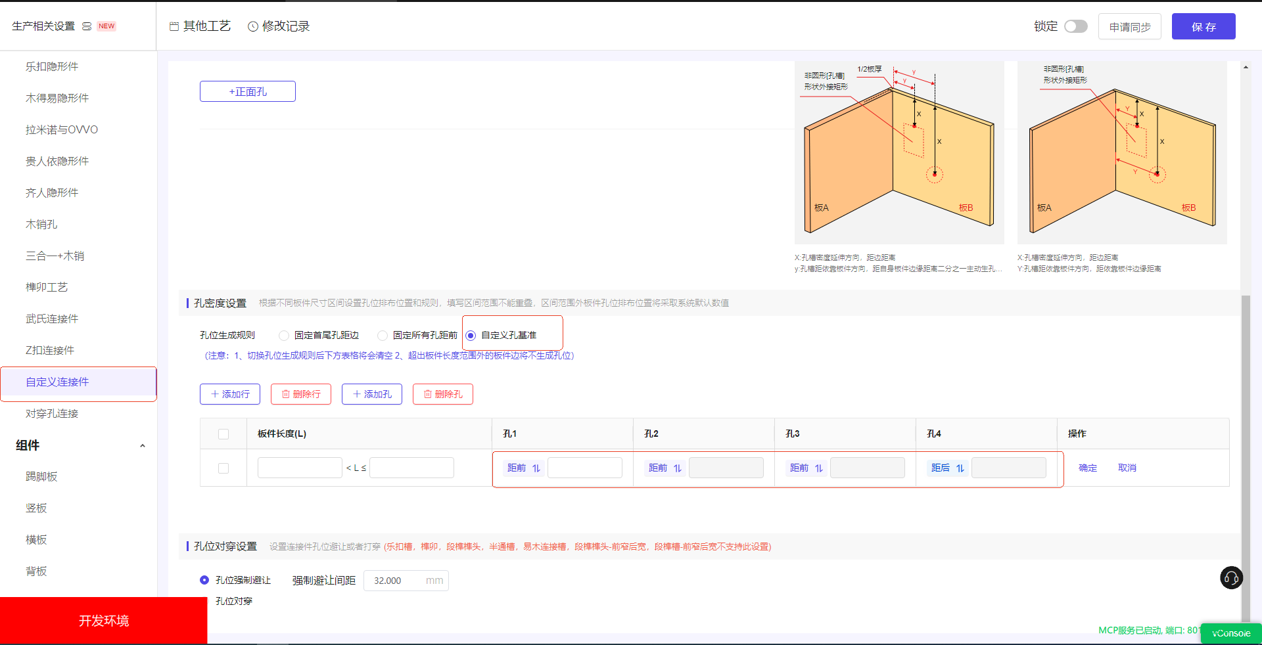This screenshot has width=1262, height=645.
Task: Open the 其他工艺 tab
Action: [200, 26]
